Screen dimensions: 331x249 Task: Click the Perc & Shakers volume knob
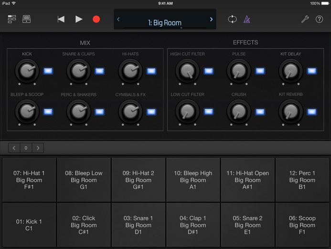(x=78, y=112)
